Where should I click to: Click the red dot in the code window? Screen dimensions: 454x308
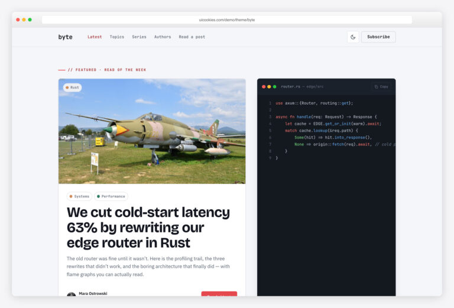pos(264,86)
